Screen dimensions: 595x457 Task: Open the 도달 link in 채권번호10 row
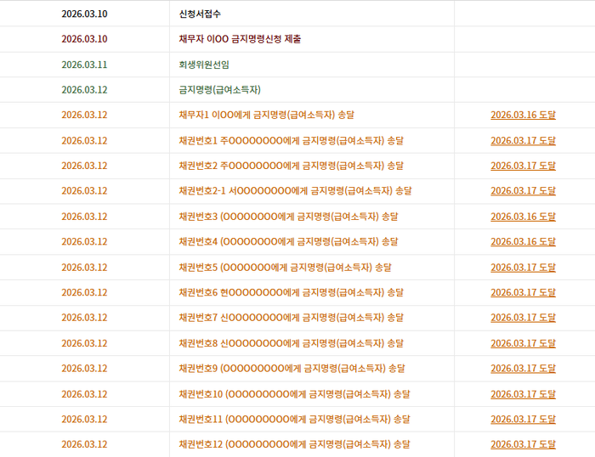tap(523, 394)
